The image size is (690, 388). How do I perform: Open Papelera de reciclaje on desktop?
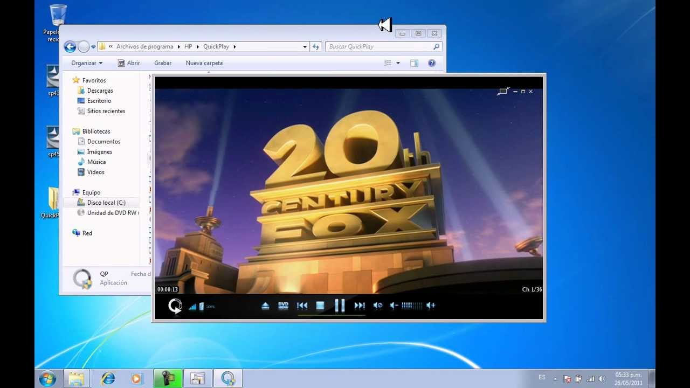pyautogui.click(x=58, y=23)
